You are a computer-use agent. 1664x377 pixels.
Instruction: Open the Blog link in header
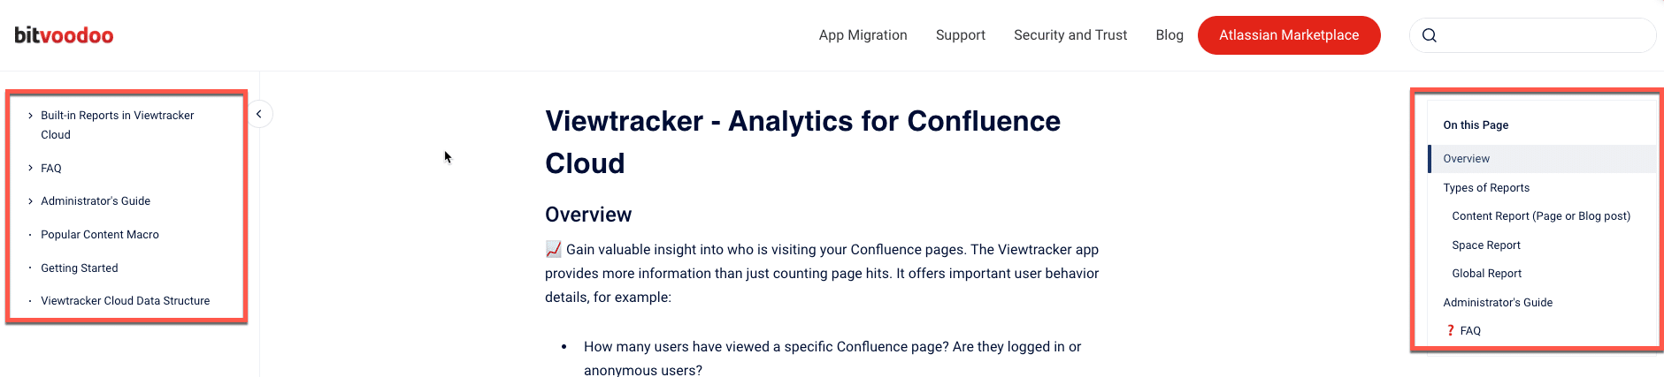(x=1169, y=35)
